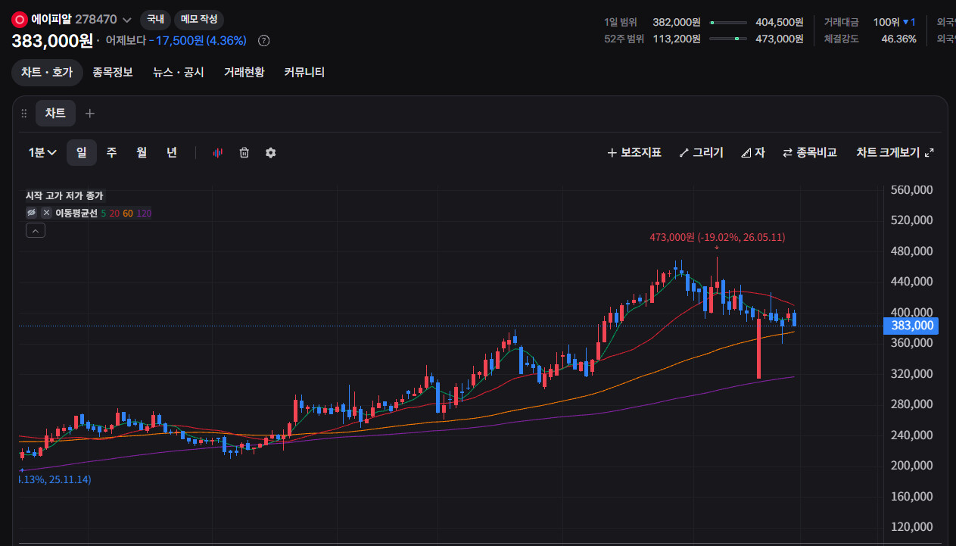Click the 383,000 current price label on axis
This screenshot has width=956, height=546.
click(x=911, y=326)
